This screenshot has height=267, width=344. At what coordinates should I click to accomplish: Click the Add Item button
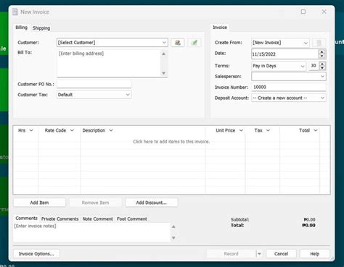pos(39,203)
